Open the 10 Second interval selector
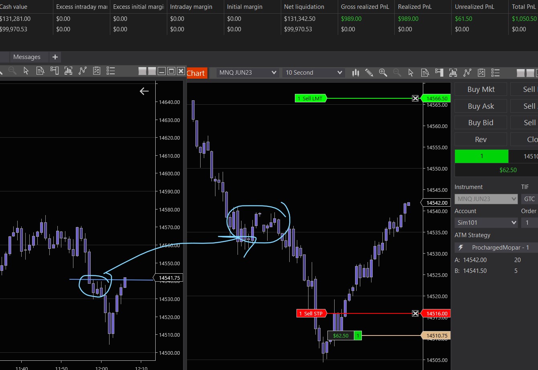Viewport: 538px width, 370px height. point(313,73)
